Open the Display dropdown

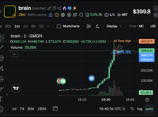(x=114, y=26)
